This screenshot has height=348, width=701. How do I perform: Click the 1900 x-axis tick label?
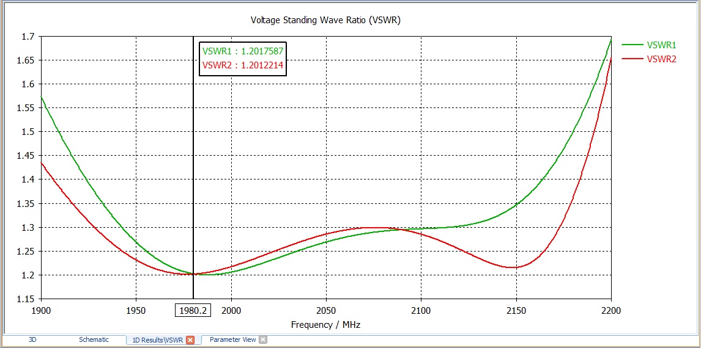[x=41, y=311]
